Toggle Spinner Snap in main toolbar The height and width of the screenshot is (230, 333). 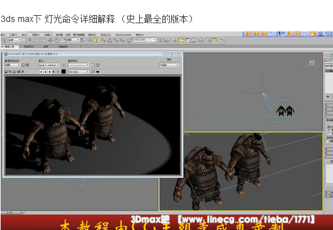[122, 40]
